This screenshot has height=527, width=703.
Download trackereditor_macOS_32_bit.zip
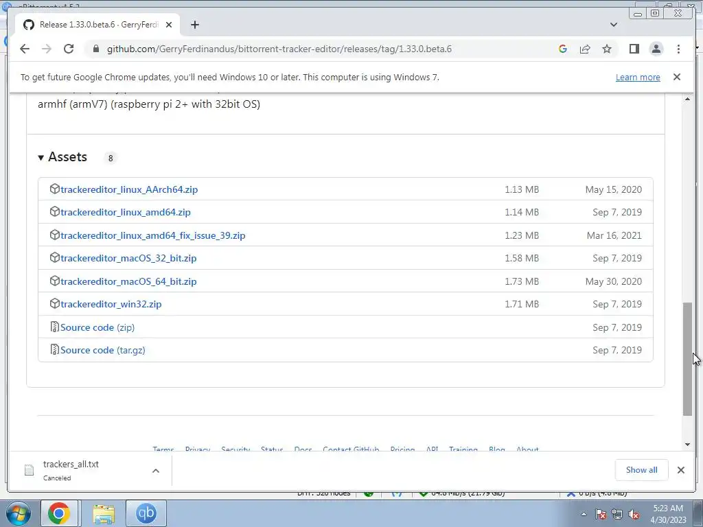[x=128, y=259]
